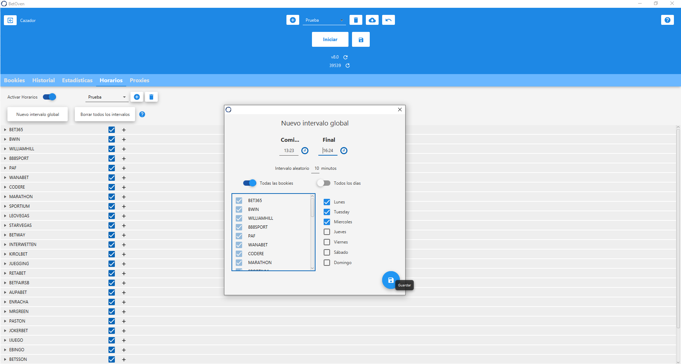Switch to the Bookies tab
Screen dimensions: 681x364
[x=15, y=80]
